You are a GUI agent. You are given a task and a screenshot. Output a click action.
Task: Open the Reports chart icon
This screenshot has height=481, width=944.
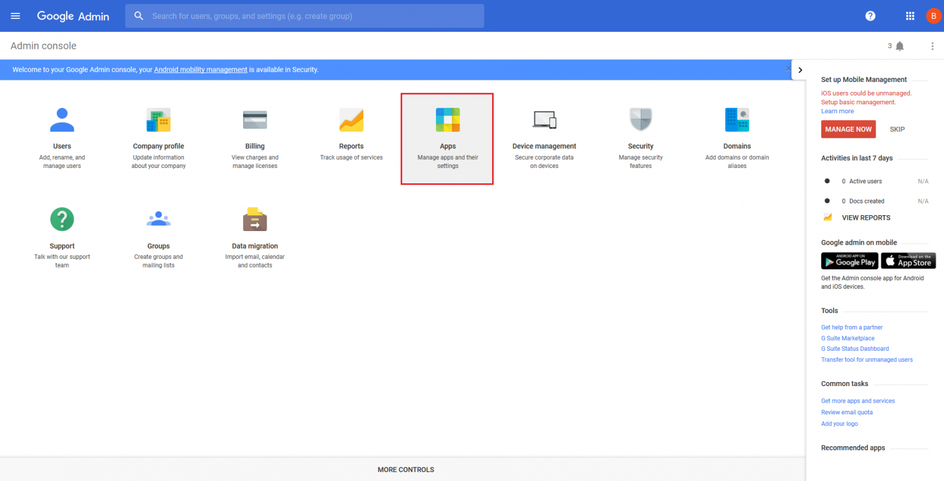pyautogui.click(x=351, y=120)
